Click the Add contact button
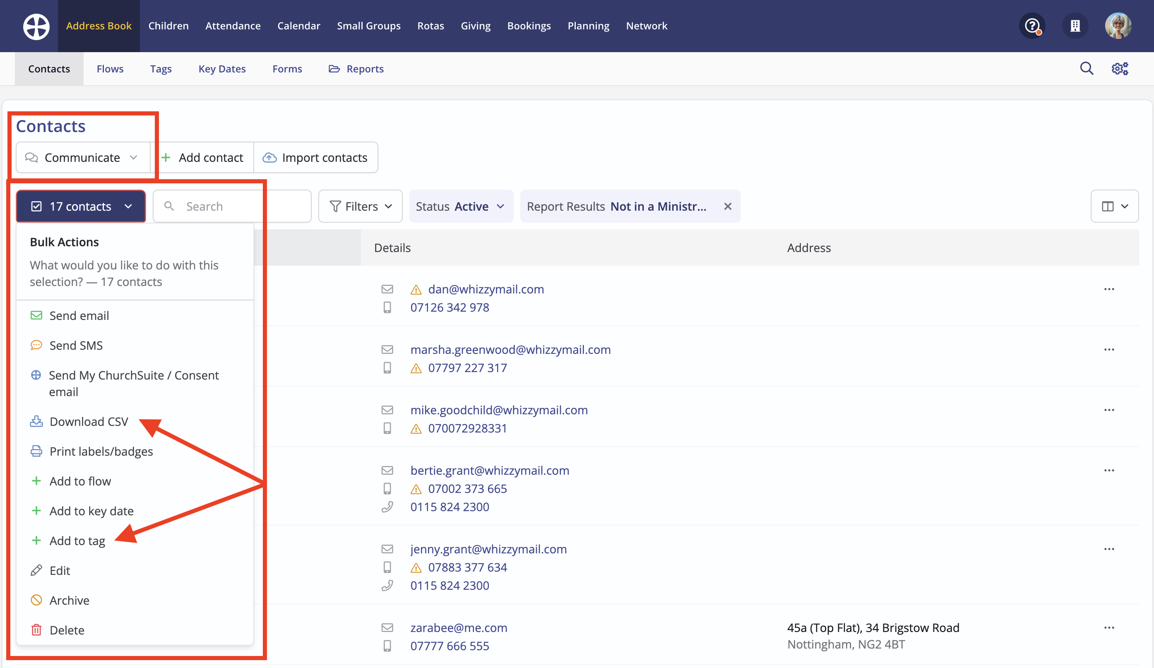Viewport: 1154px width, 668px height. [202, 158]
